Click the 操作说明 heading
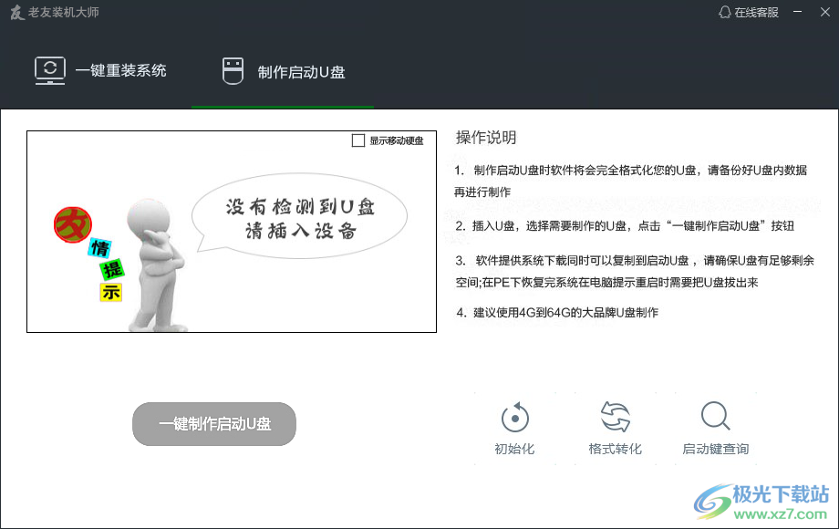Viewport: 839px width, 529px height. coord(486,138)
